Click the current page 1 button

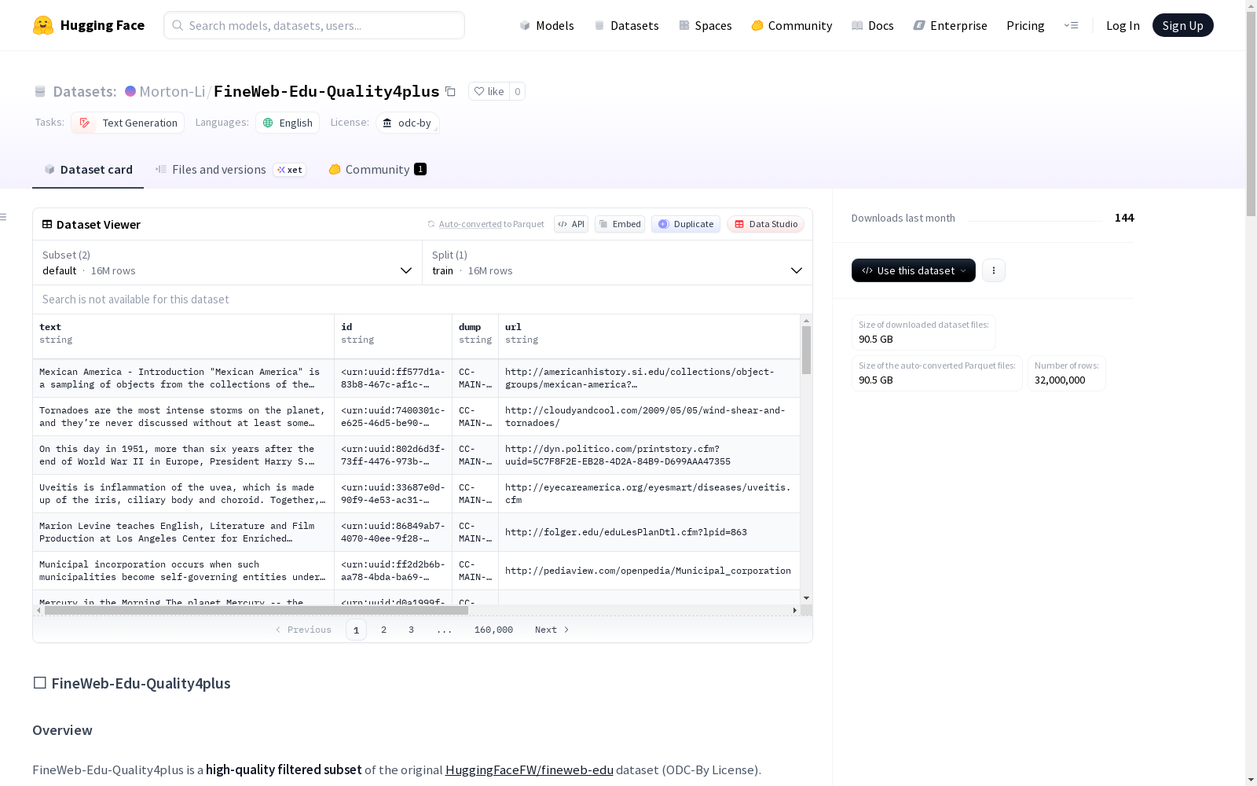[356, 630]
